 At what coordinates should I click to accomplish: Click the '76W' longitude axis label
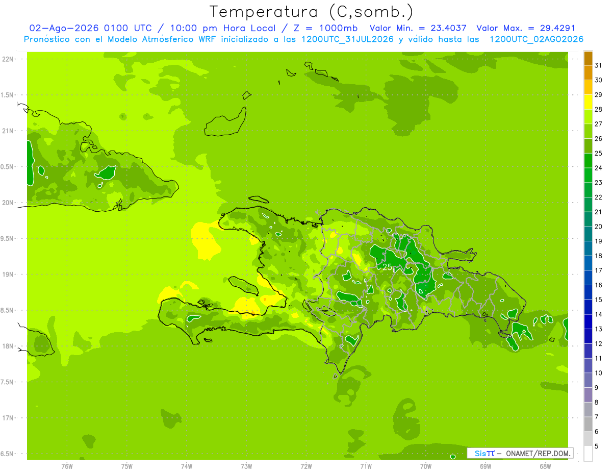click(67, 466)
